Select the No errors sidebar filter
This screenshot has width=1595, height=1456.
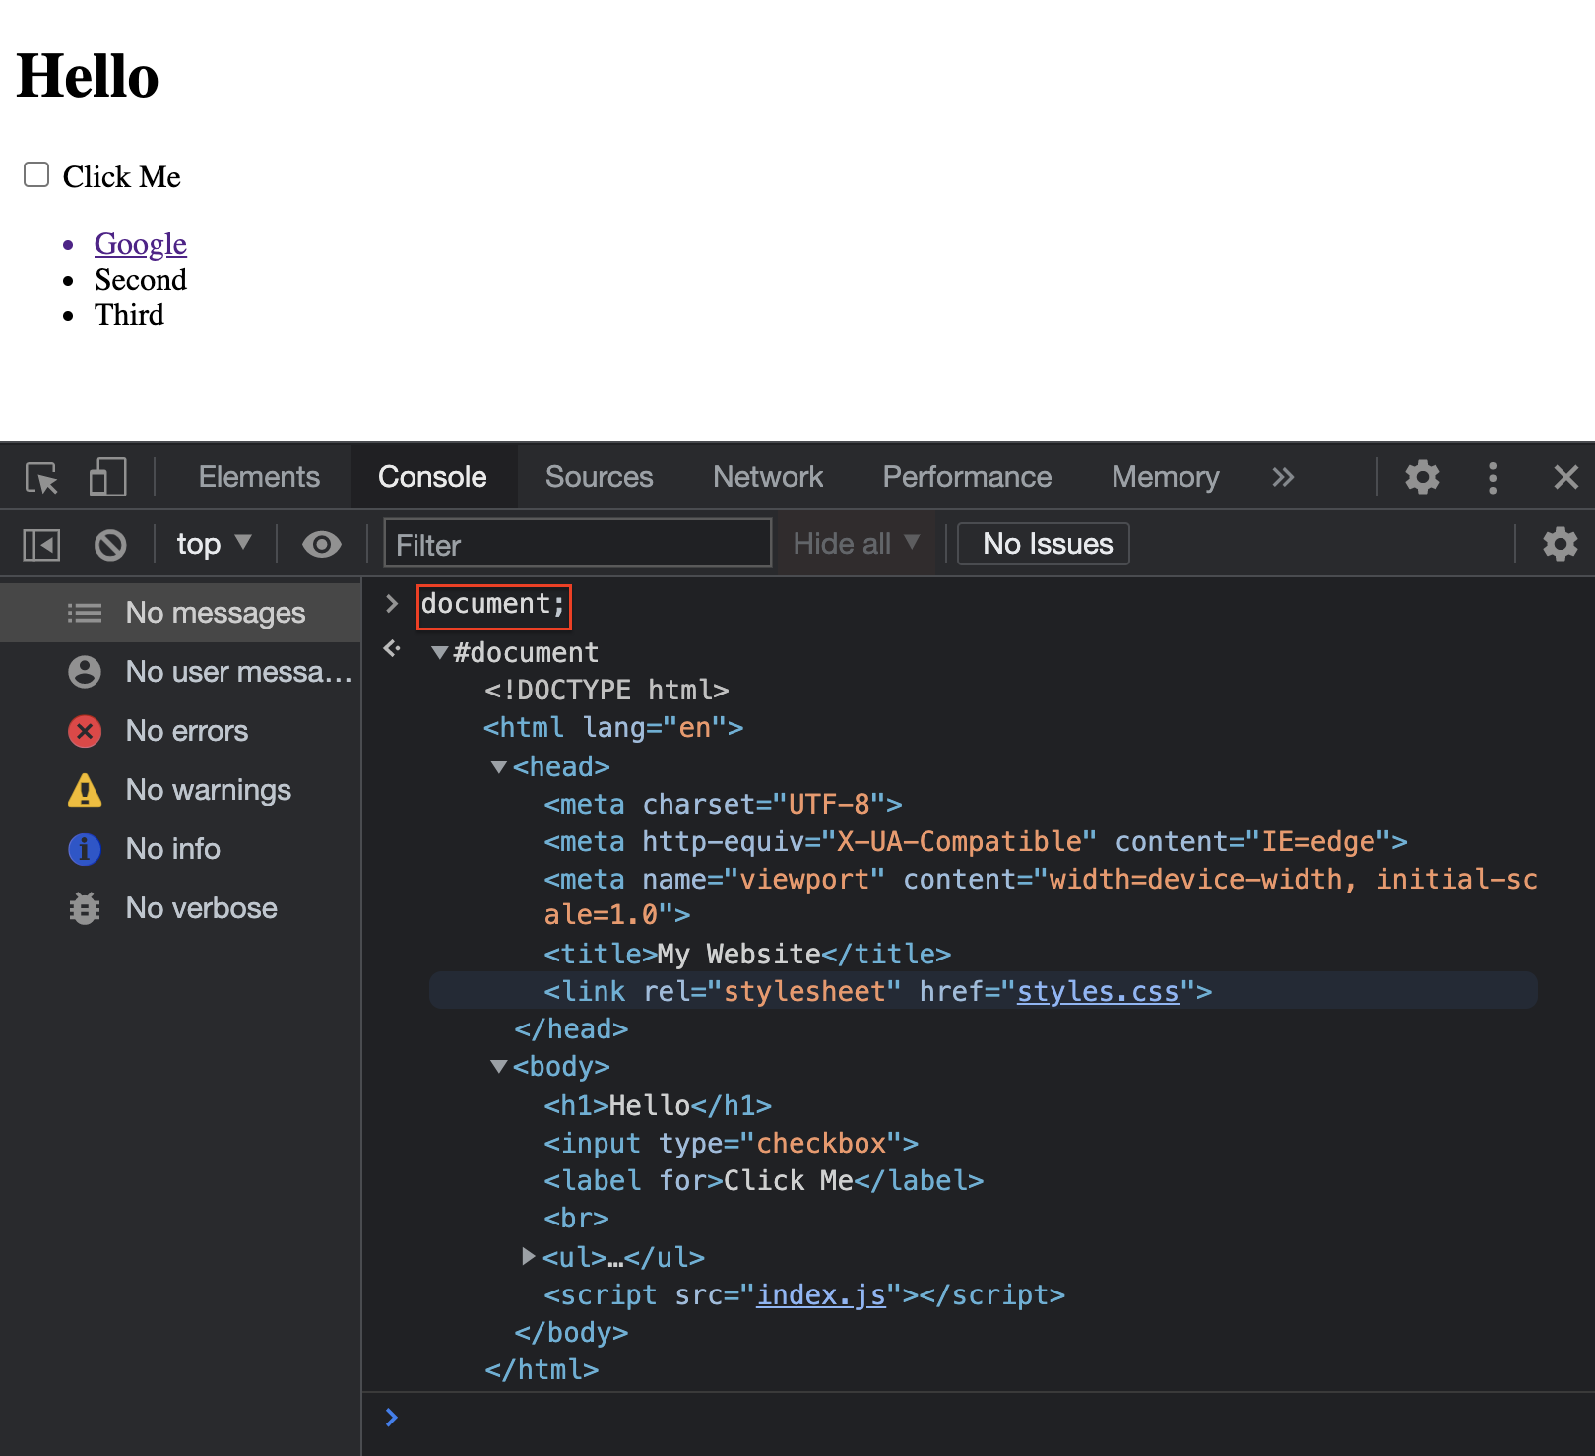click(181, 731)
